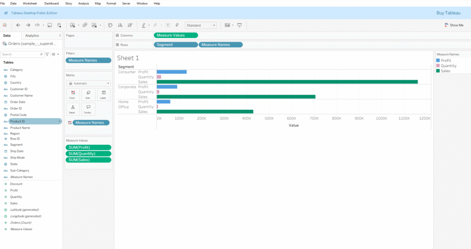Viewport: 471px width, 249px height.
Task: Click the Swap Rows and Columns icon
Action: coord(110,25)
